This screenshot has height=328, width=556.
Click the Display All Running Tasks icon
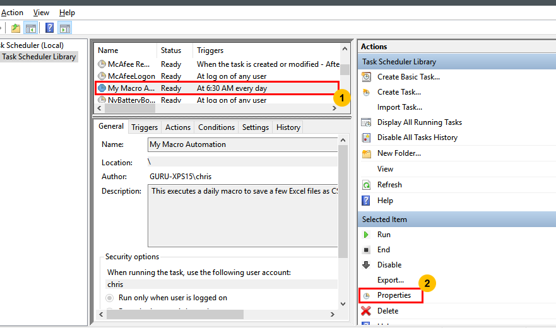(366, 122)
